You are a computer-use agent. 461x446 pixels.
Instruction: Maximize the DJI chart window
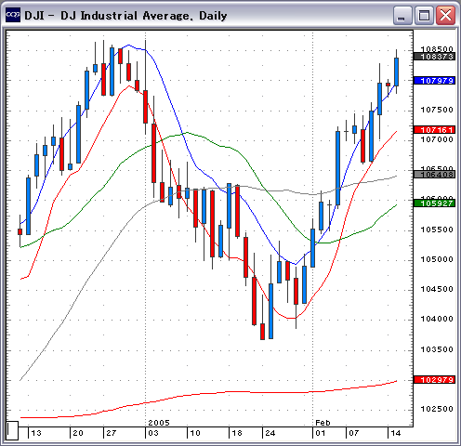424,15
